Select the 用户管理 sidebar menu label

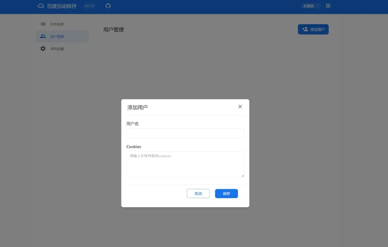(x=57, y=37)
